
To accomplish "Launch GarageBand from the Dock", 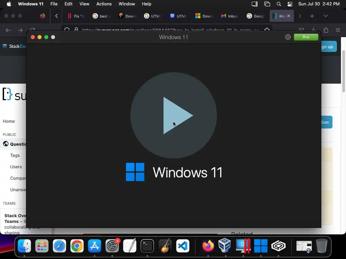I will click(x=165, y=246).
